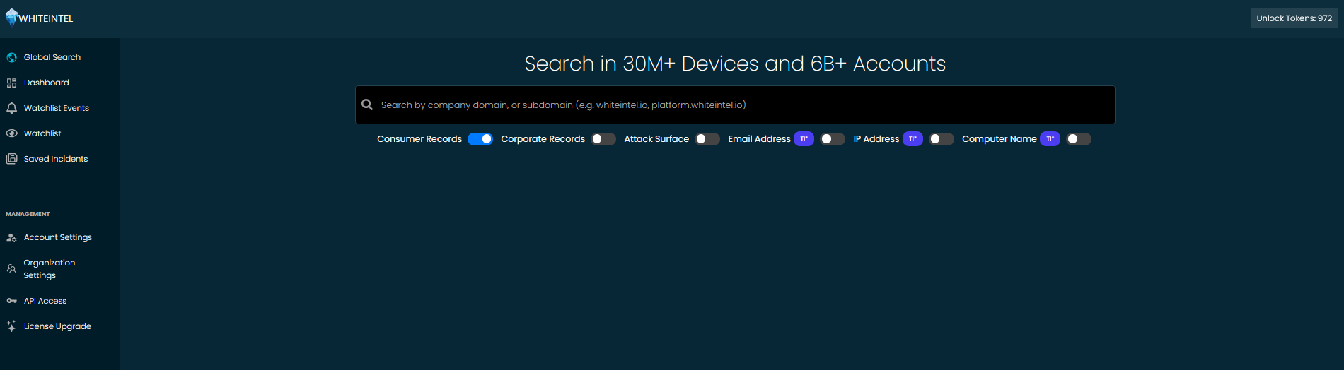Click the API Access key icon
This screenshot has height=370, width=1344.
pos(11,301)
